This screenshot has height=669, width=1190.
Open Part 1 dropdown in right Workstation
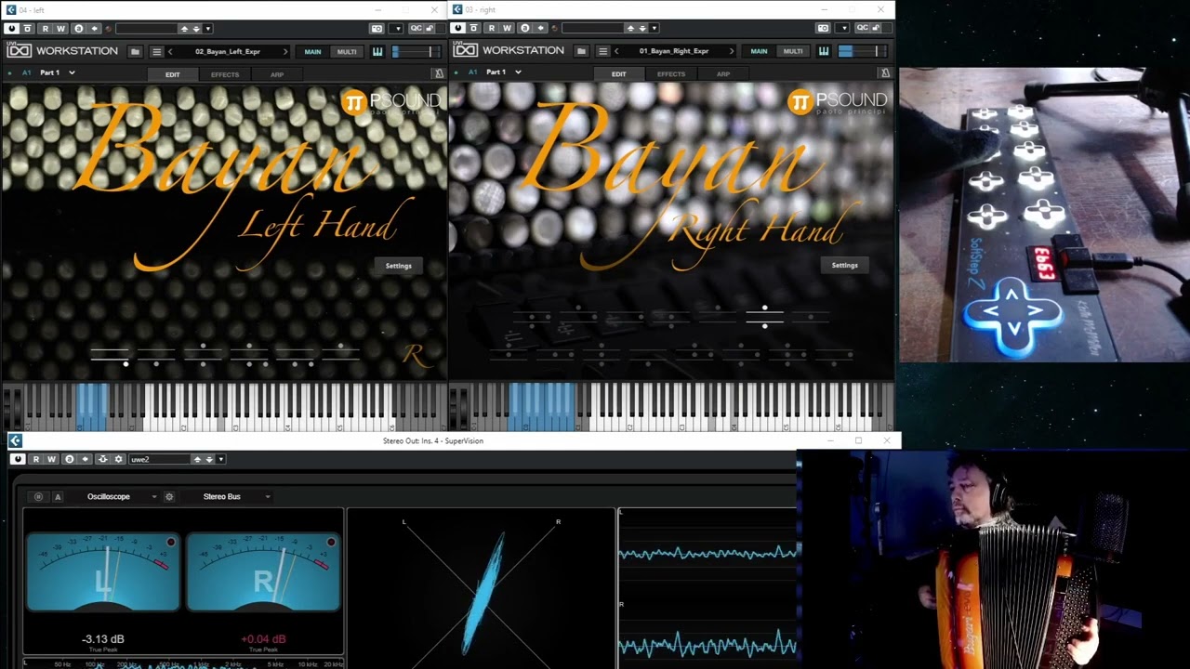point(518,72)
